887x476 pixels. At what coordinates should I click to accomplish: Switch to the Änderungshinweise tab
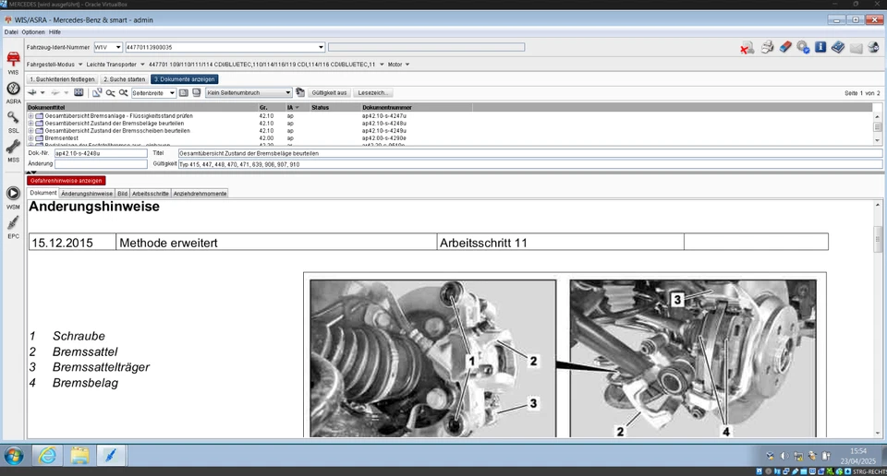(87, 193)
